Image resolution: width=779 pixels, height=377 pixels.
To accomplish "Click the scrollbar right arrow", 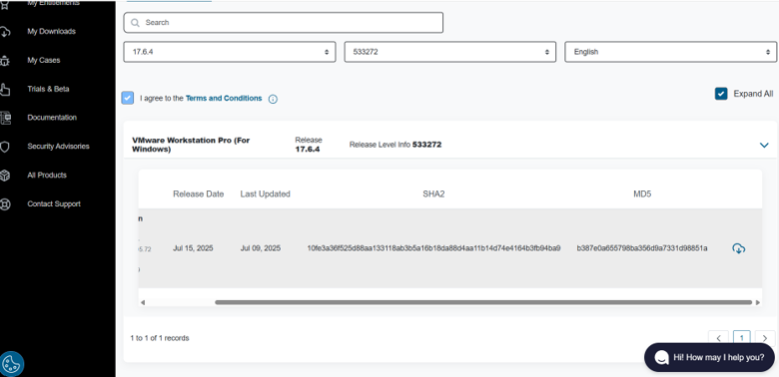I will tap(758, 302).
